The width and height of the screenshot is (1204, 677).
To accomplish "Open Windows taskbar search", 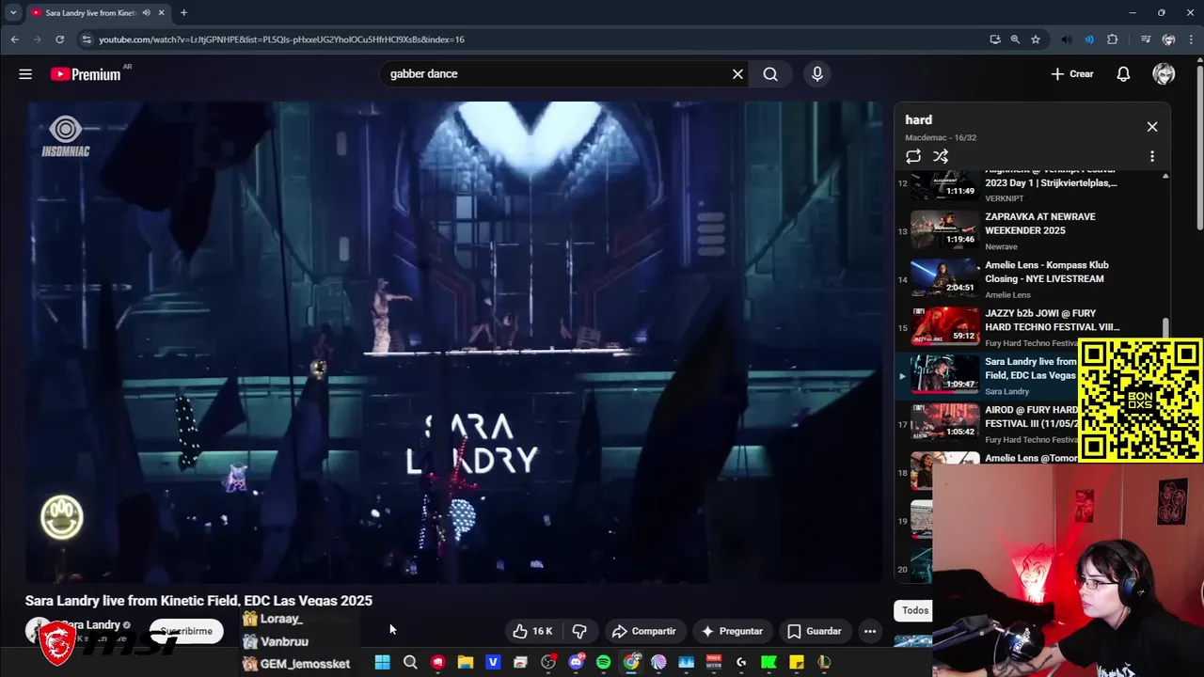I will [410, 662].
